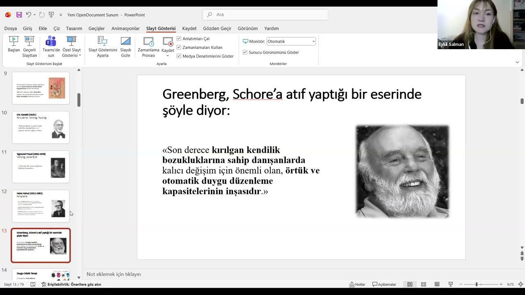Toggle Sunucu Görünümünü Göster checkbox
The image size is (525, 295).
pos(245,52)
